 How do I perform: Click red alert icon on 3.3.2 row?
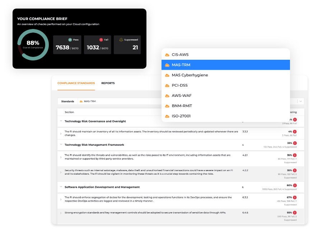click(x=295, y=132)
